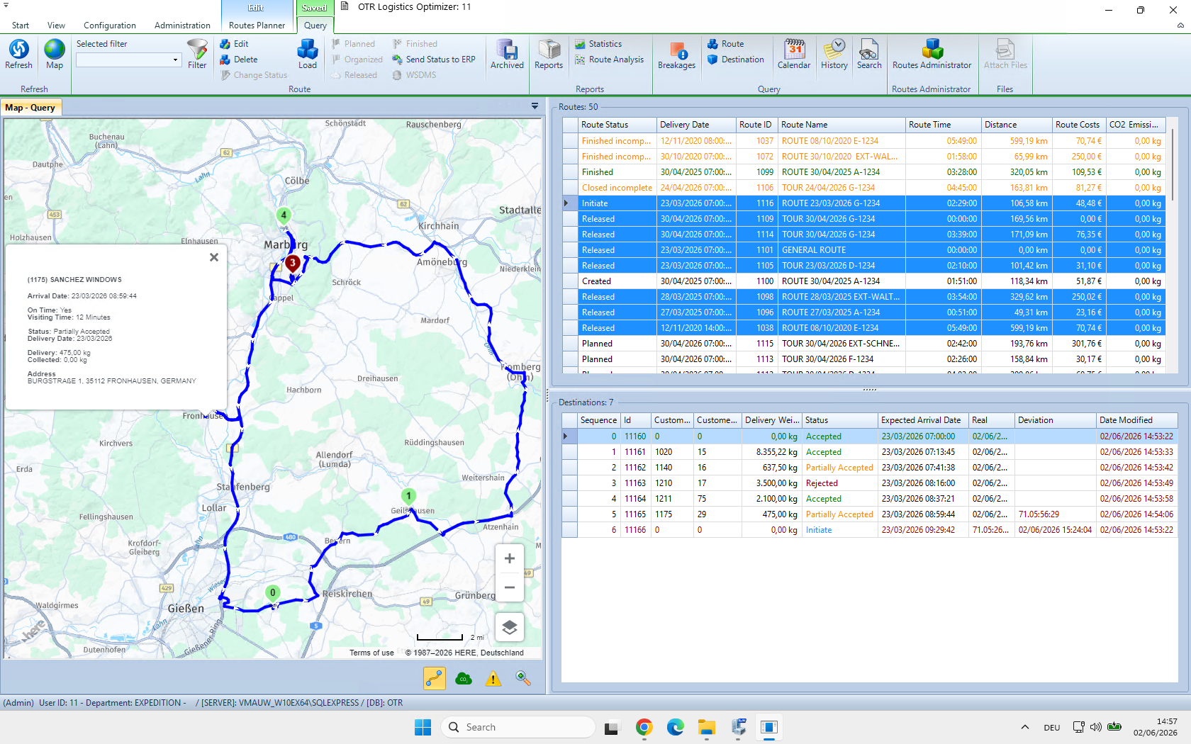Close the Sanchez Windows info popup
The height and width of the screenshot is (744, 1191).
point(214,257)
